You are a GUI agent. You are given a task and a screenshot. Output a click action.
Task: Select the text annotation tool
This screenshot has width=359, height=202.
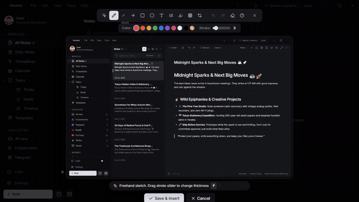pos(162,15)
